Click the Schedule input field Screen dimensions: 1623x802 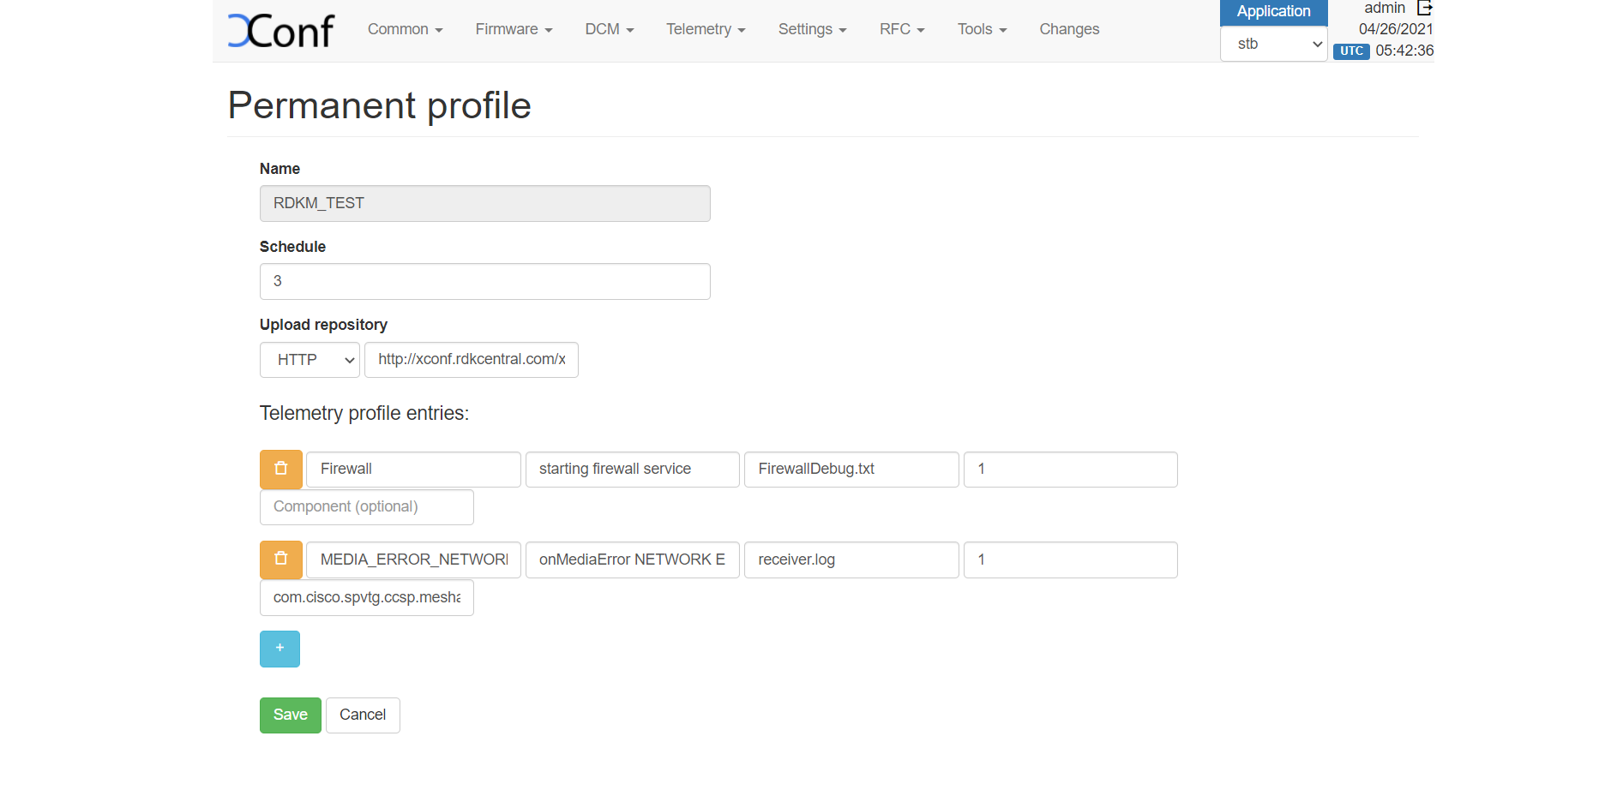pyautogui.click(x=484, y=281)
